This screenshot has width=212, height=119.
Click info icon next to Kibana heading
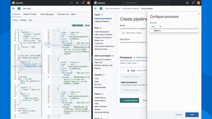coord(102,94)
